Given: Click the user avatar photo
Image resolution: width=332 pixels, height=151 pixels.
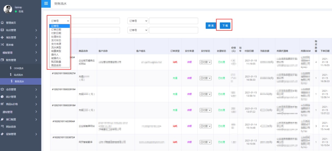Looking at the screenshot, I should point(8,9).
